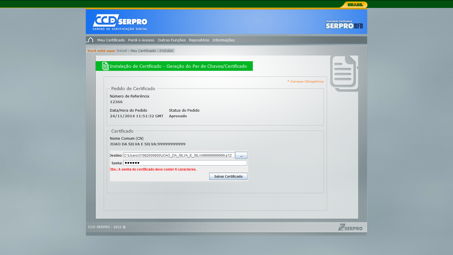Click the BRASIL badge at top

point(355,5)
